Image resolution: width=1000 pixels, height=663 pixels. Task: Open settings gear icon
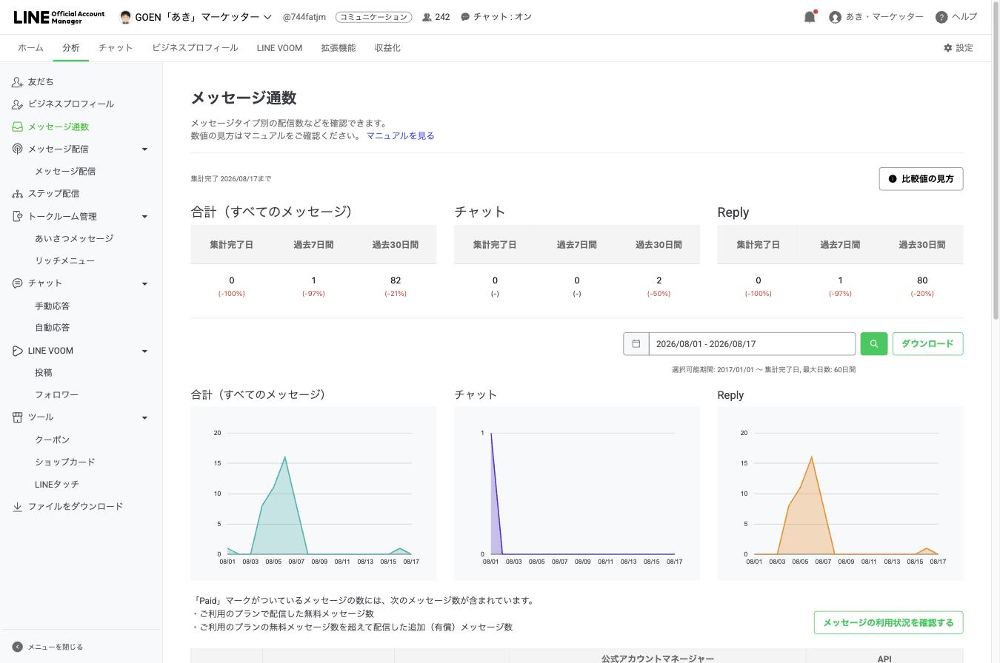pyautogui.click(x=947, y=48)
